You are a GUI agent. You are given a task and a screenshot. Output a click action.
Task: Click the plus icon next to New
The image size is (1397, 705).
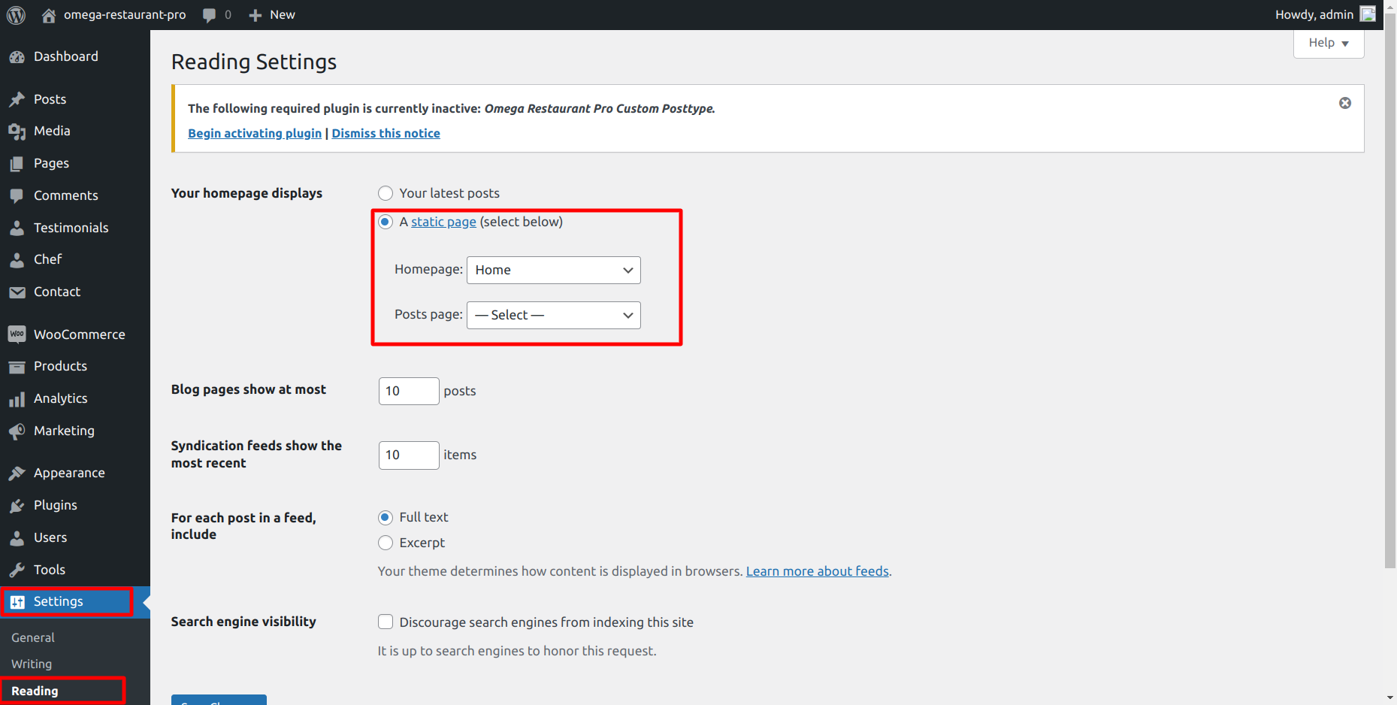point(256,15)
